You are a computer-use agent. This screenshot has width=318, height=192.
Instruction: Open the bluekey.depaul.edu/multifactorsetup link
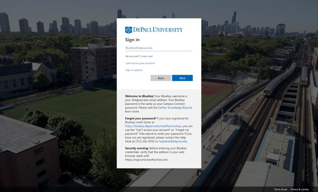tap(153, 126)
